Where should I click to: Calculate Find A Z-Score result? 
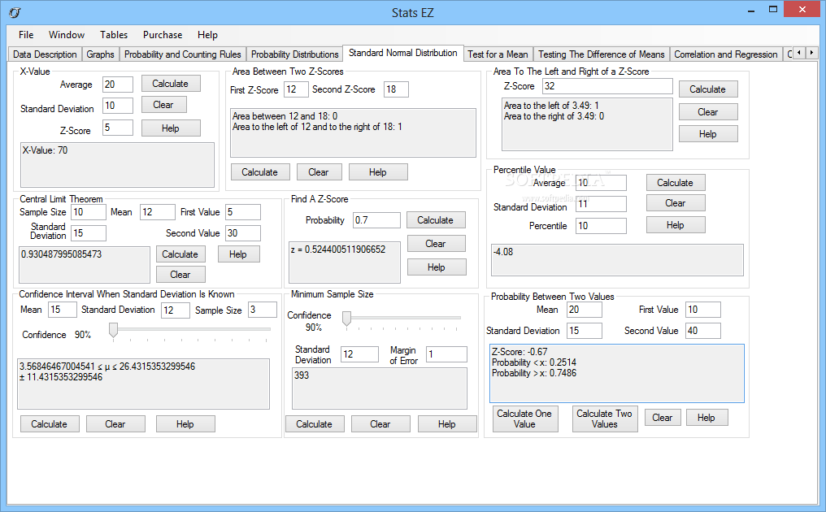436,220
